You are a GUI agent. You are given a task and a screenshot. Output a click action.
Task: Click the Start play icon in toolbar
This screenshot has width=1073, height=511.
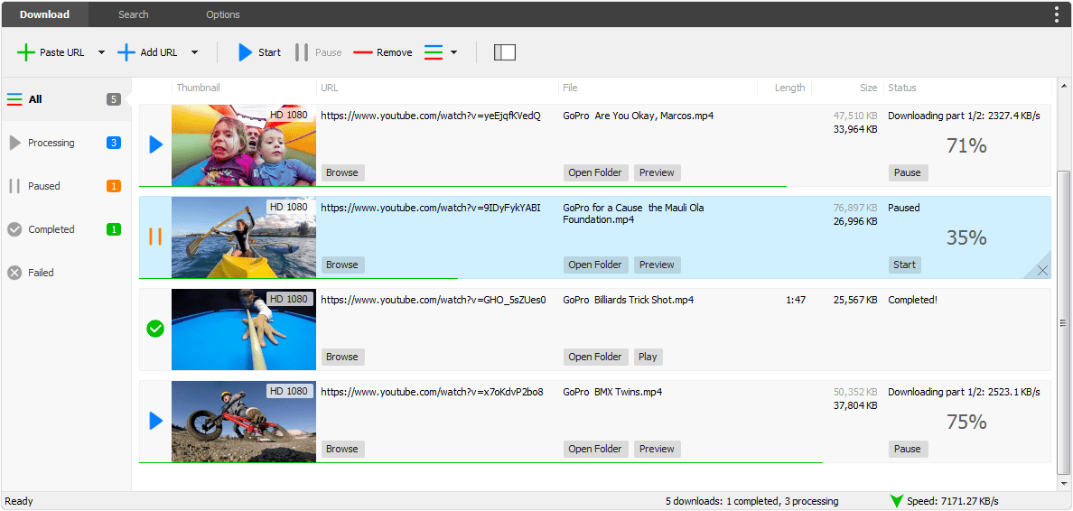coord(245,52)
